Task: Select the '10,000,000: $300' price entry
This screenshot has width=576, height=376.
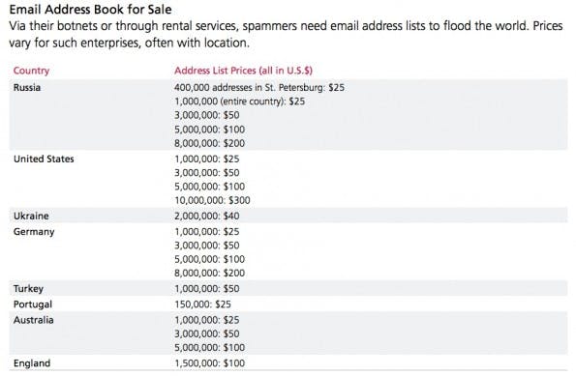Action: pos(212,200)
